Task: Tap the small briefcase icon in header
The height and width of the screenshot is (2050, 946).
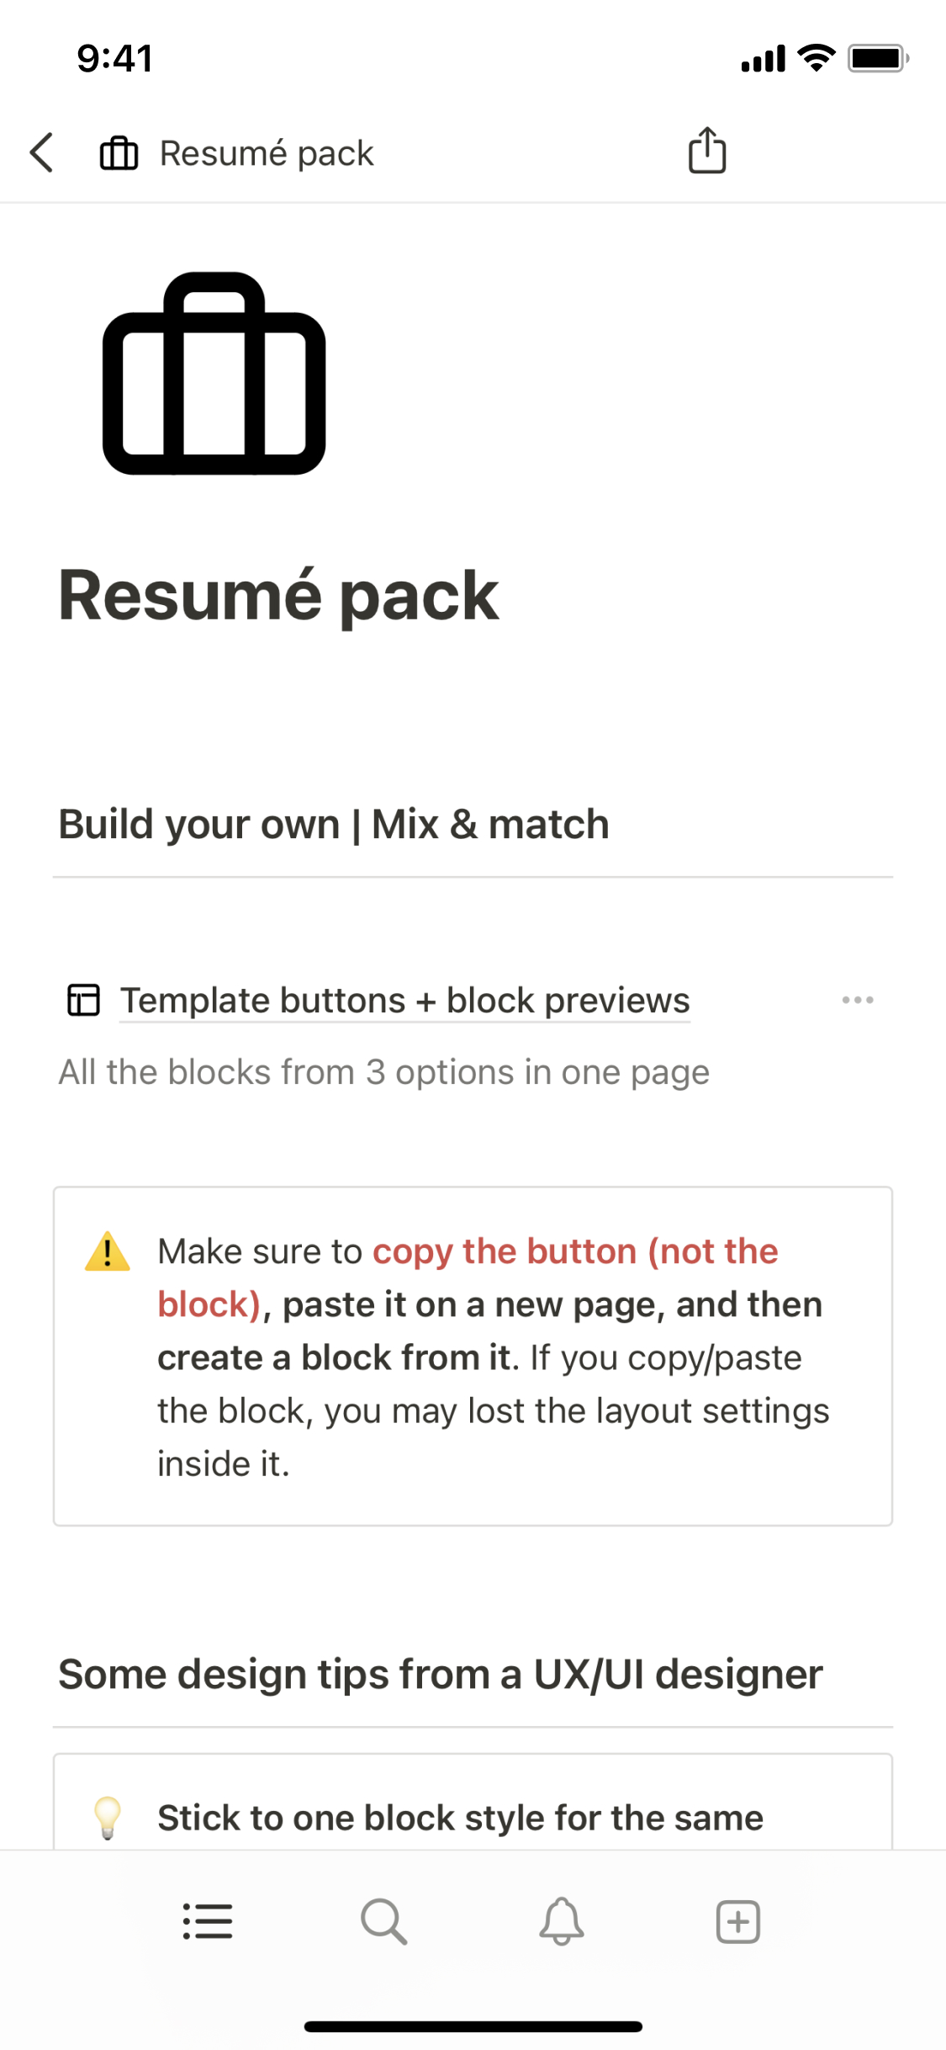Action: (119, 153)
